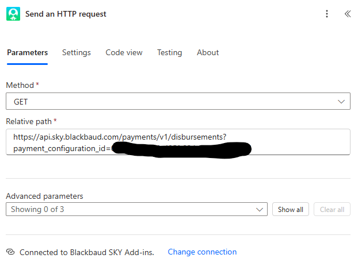
Task: Click the 'Method' field label
Action: click(x=20, y=85)
